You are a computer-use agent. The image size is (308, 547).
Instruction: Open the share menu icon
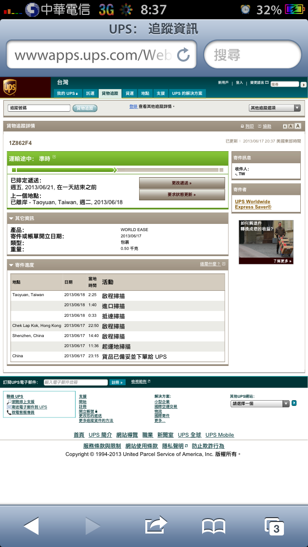tap(156, 525)
